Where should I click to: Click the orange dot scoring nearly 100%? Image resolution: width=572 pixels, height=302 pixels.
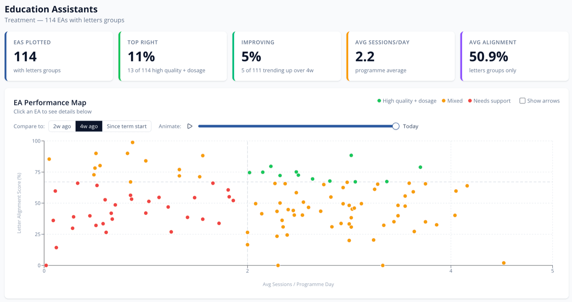[132, 142]
